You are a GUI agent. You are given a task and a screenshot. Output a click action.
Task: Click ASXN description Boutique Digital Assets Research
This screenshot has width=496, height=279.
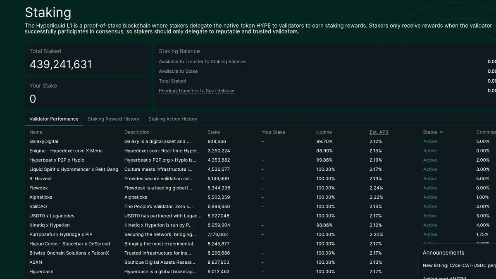(160, 262)
